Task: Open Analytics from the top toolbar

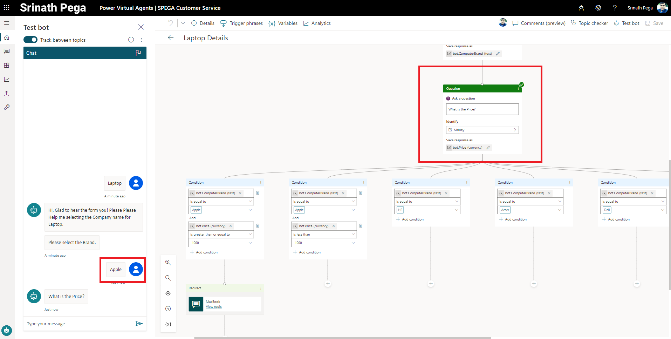Action: 317,23
